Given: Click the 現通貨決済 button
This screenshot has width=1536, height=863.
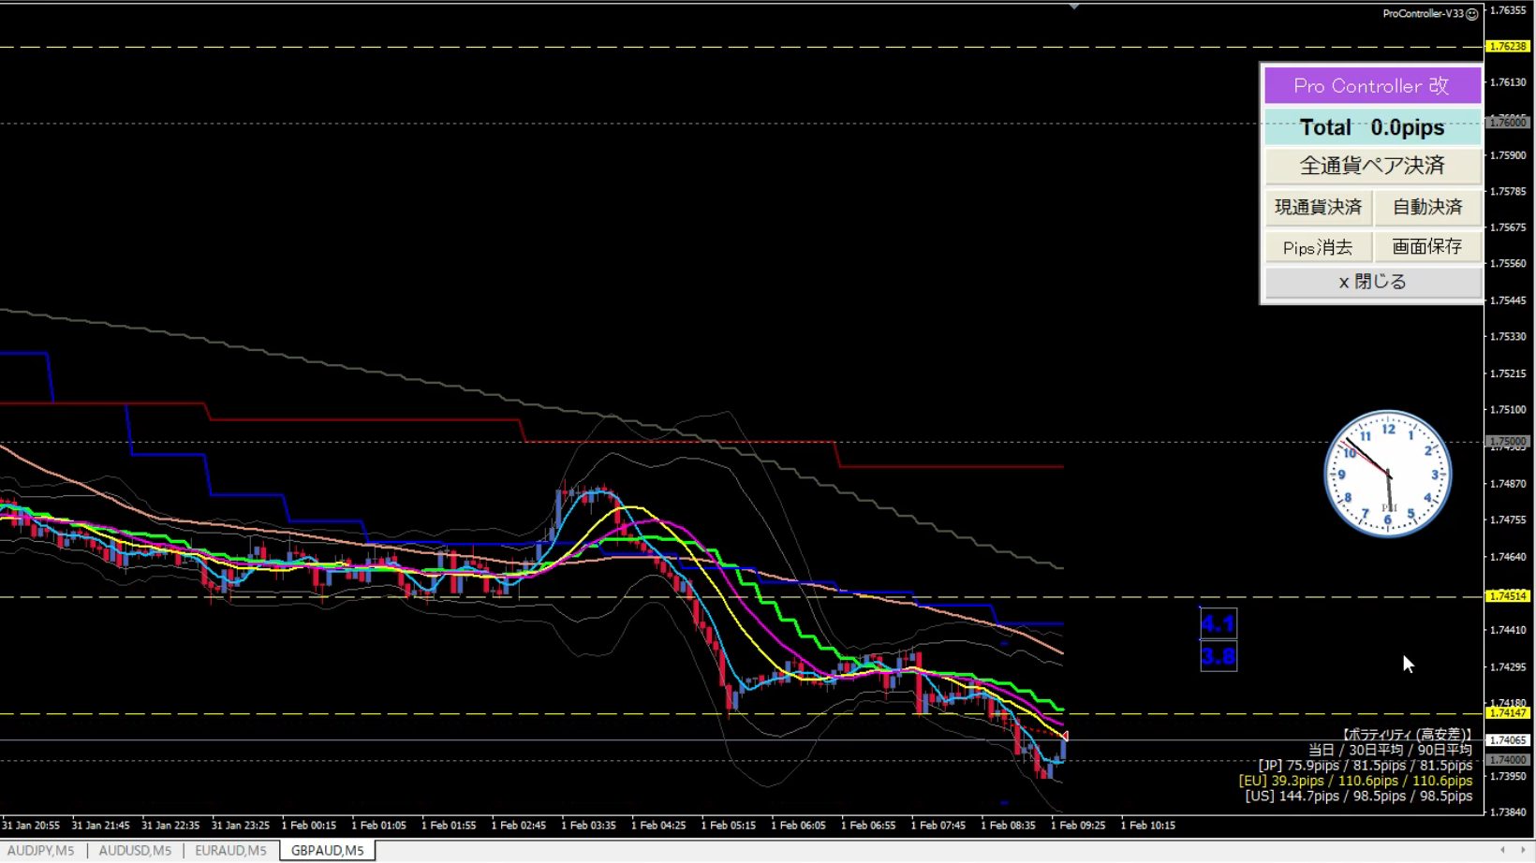Looking at the screenshot, I should coord(1318,207).
